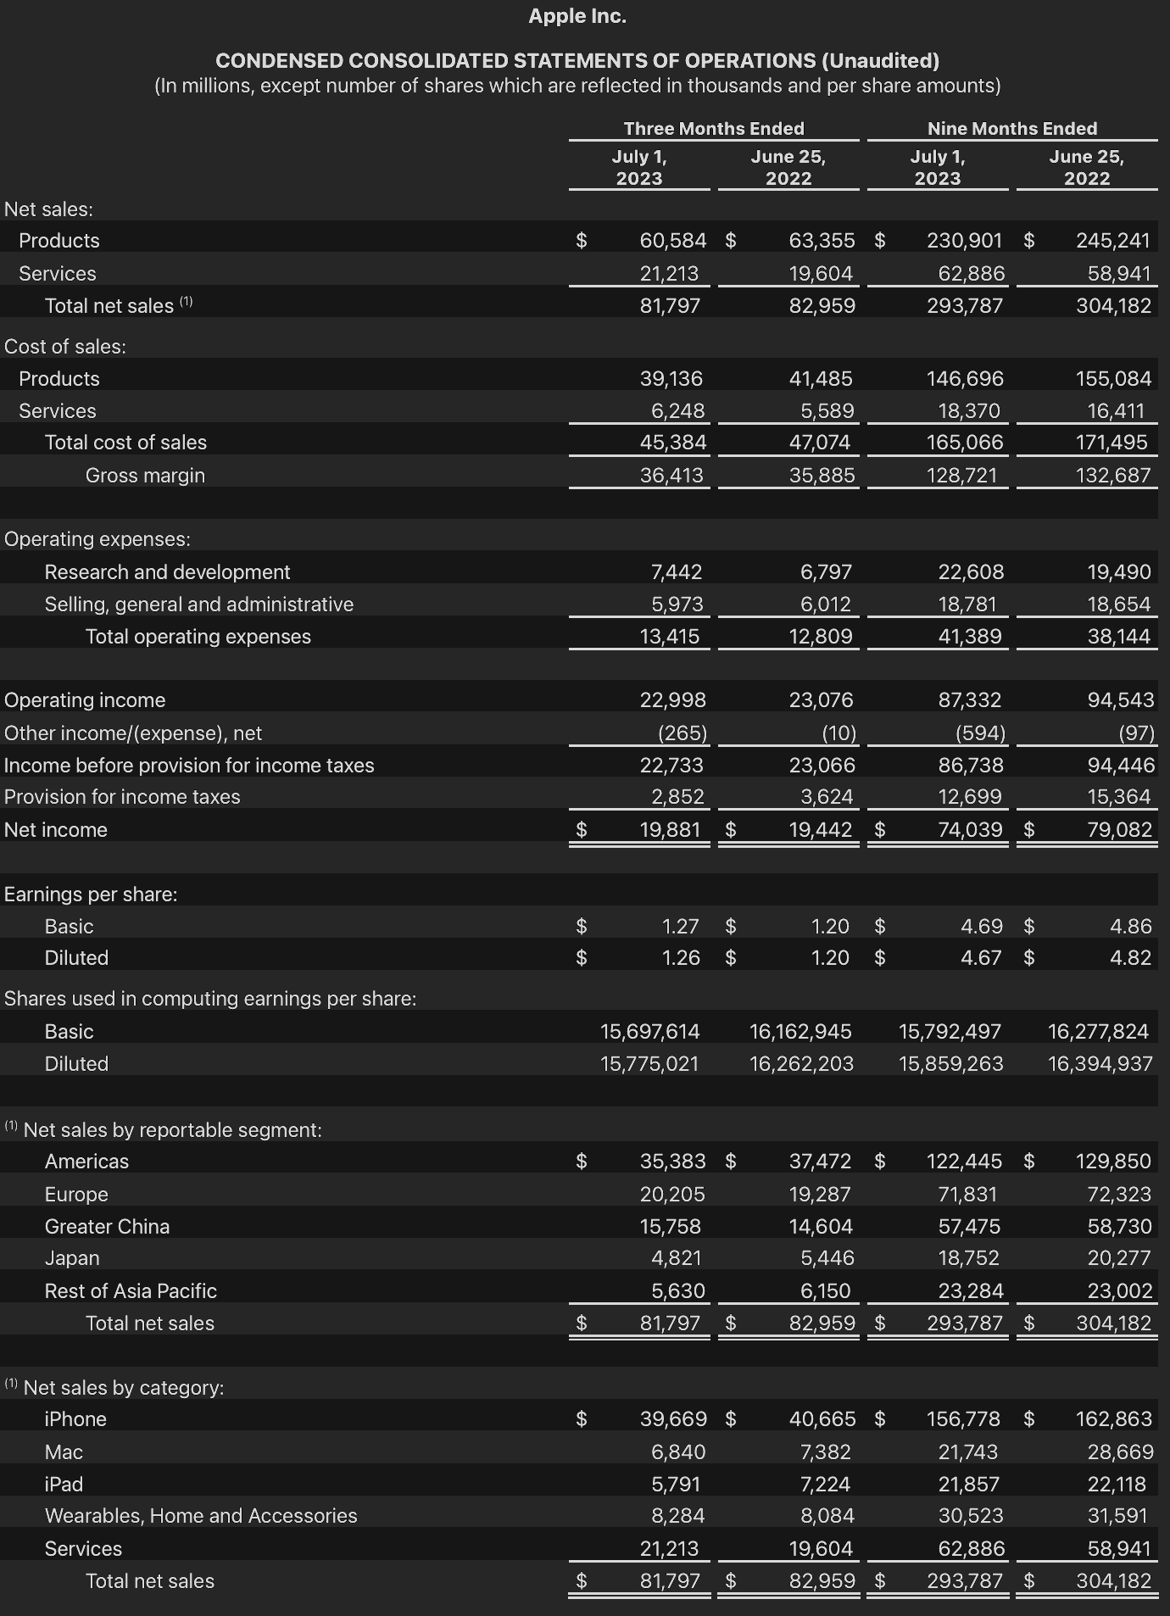Click the 'Greater China' segment label
This screenshot has height=1616, width=1170.
[107, 1227]
